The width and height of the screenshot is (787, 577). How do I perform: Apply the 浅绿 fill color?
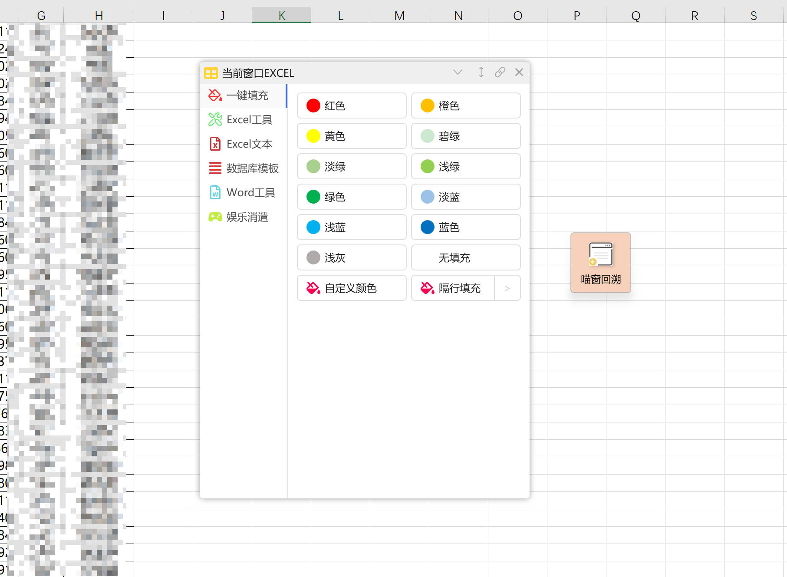pyautogui.click(x=466, y=166)
